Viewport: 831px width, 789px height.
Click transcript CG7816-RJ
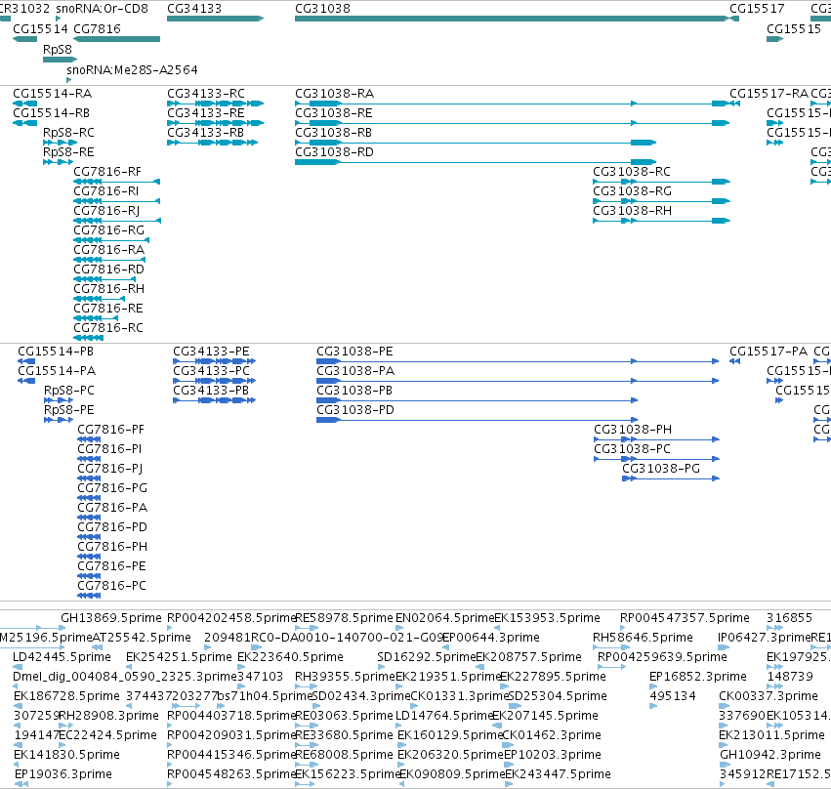coord(106,211)
